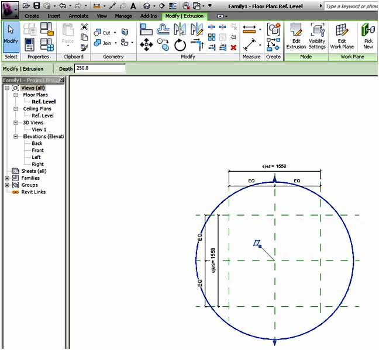The height and width of the screenshot is (350, 379).
Task: Click the red X Delete icon
Action: (x=233, y=47)
